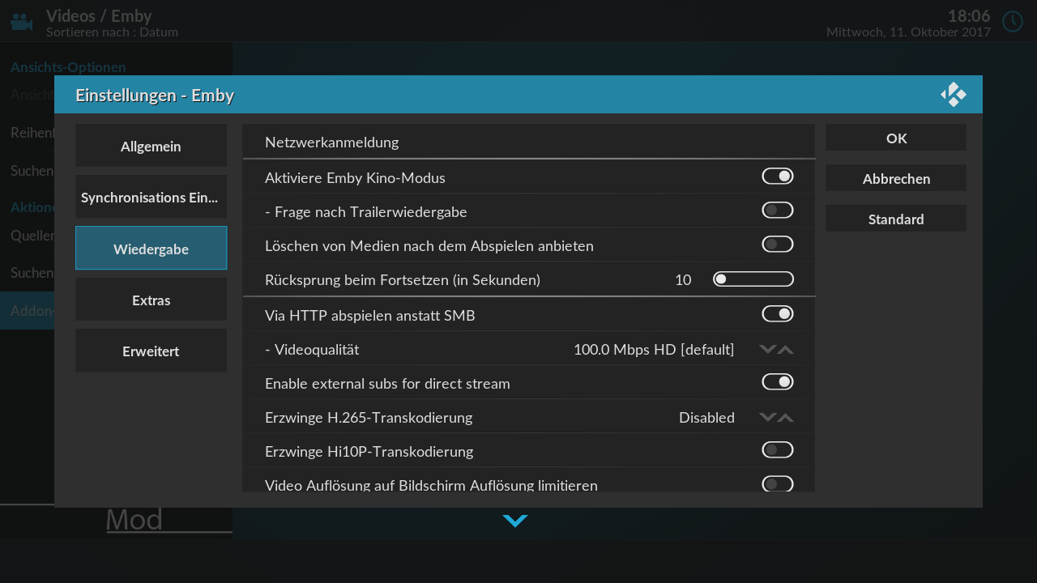Click the Einstellungen - Emby title

[155, 96]
